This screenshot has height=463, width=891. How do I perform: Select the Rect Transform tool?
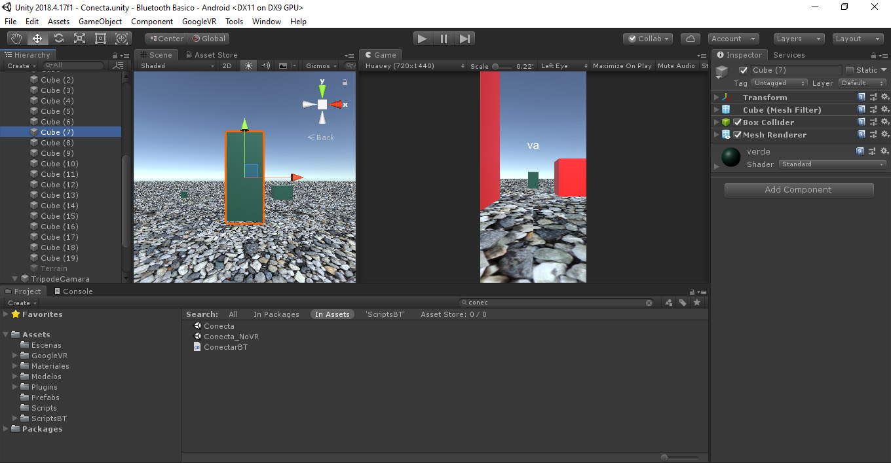(100, 39)
